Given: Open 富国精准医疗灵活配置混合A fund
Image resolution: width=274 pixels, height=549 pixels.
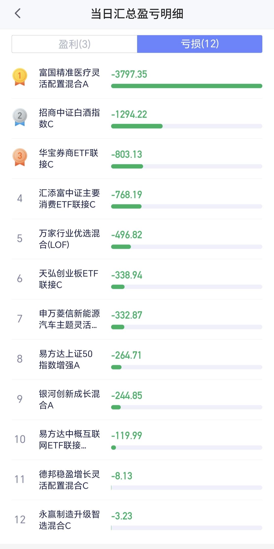Looking at the screenshot, I should tap(69, 78).
